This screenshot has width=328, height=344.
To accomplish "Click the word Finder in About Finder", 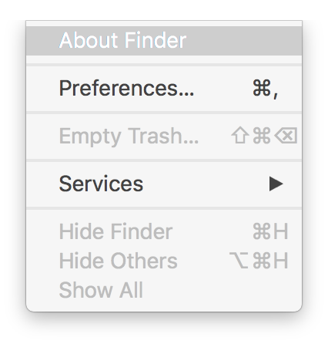I will [156, 40].
